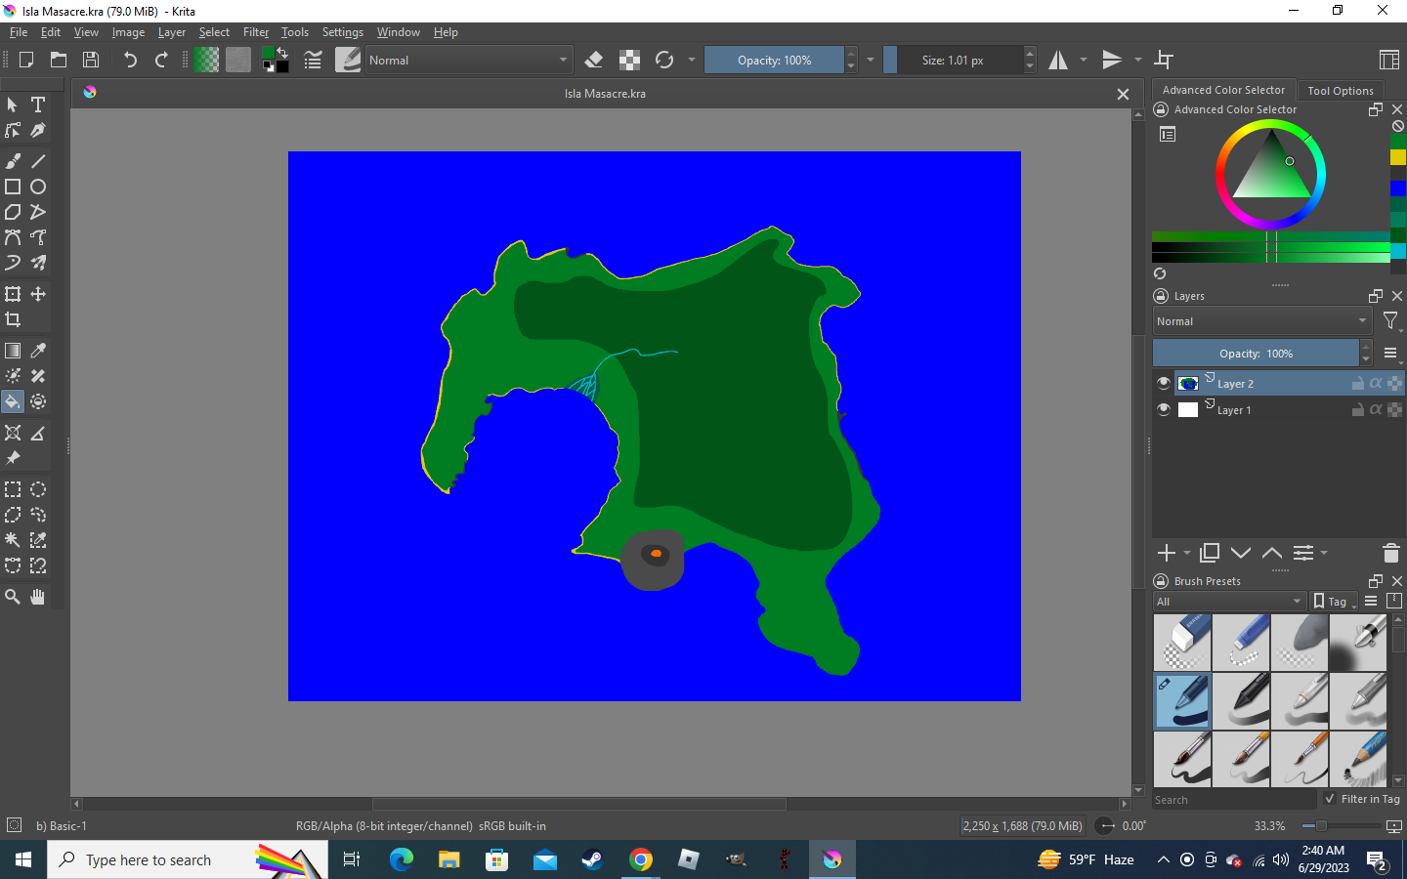Image resolution: width=1407 pixels, height=879 pixels.
Task: Select the Line tool
Action: [x=38, y=161]
